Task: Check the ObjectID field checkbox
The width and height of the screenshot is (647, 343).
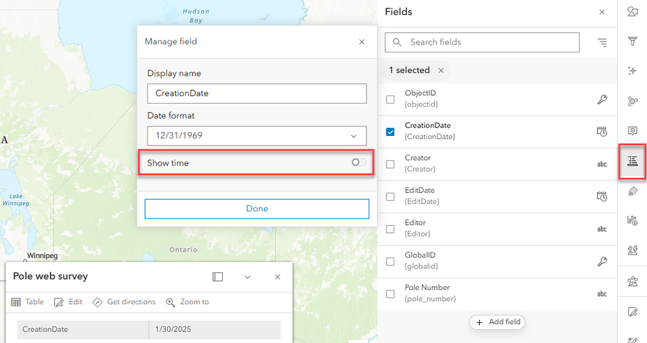Action: pyautogui.click(x=391, y=100)
